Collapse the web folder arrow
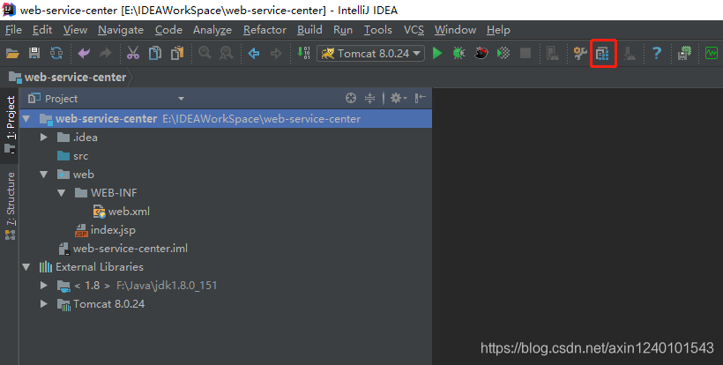 tap(44, 175)
